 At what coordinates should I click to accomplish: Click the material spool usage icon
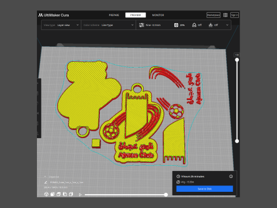point(178,182)
